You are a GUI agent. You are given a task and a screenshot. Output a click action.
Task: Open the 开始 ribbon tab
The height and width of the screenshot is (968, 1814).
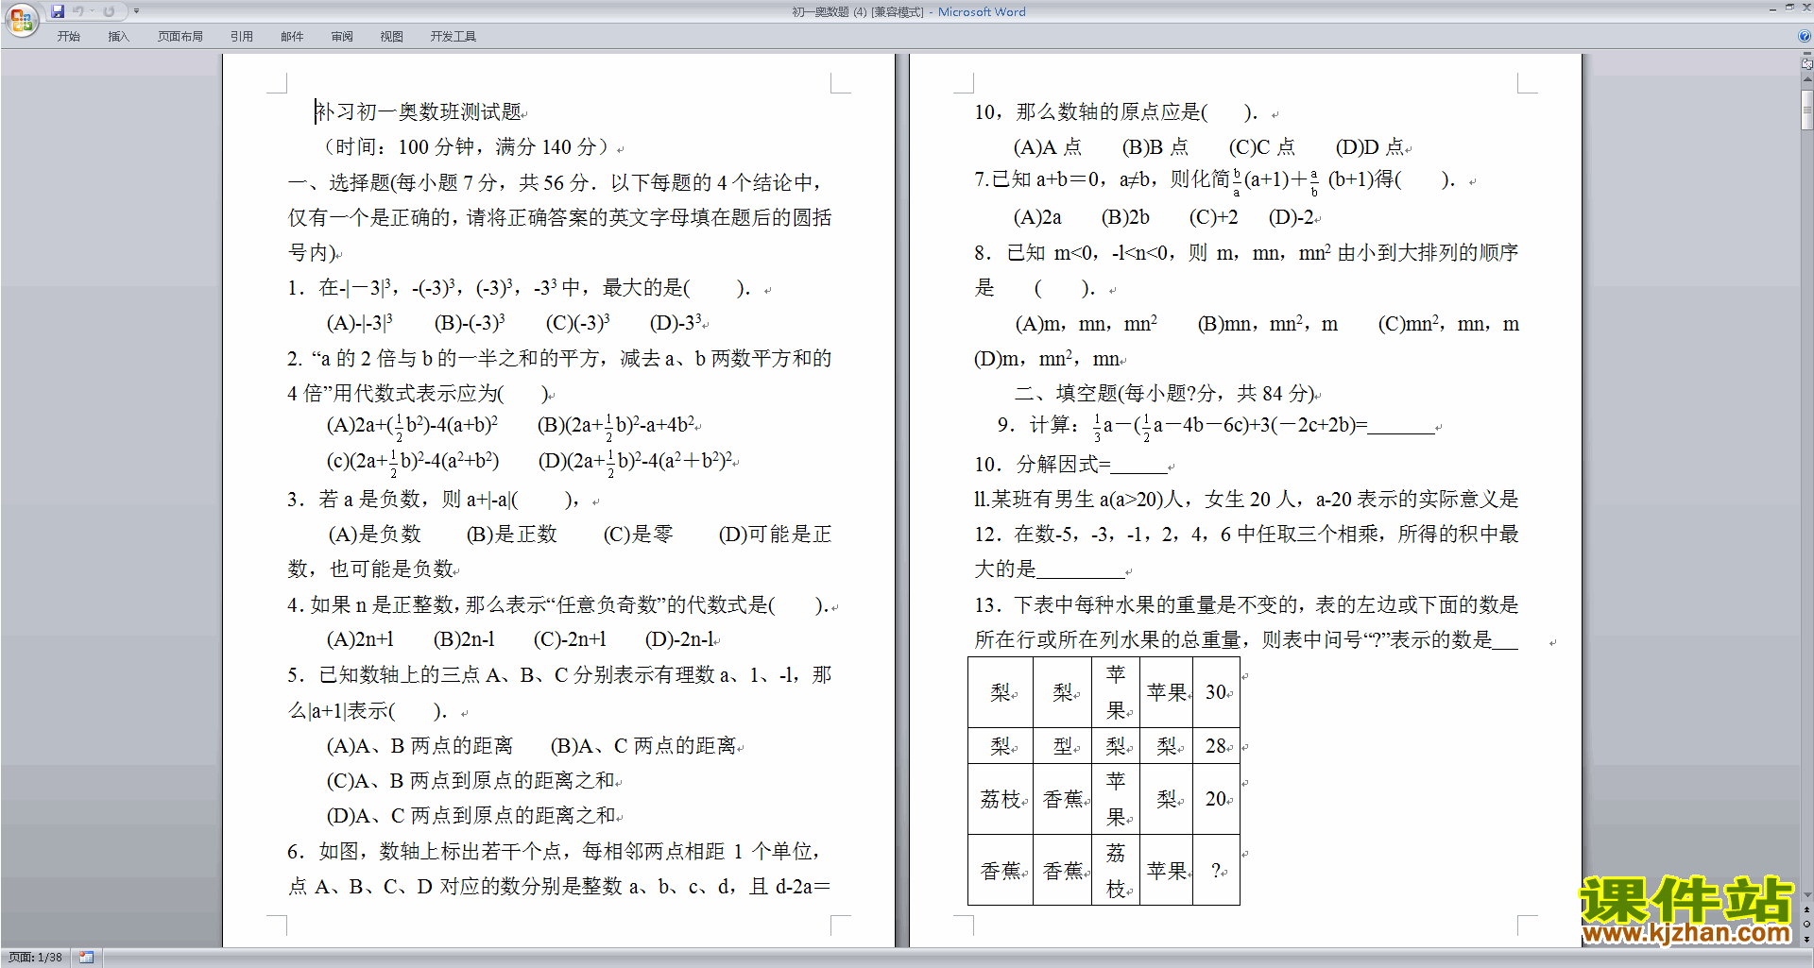tap(68, 36)
